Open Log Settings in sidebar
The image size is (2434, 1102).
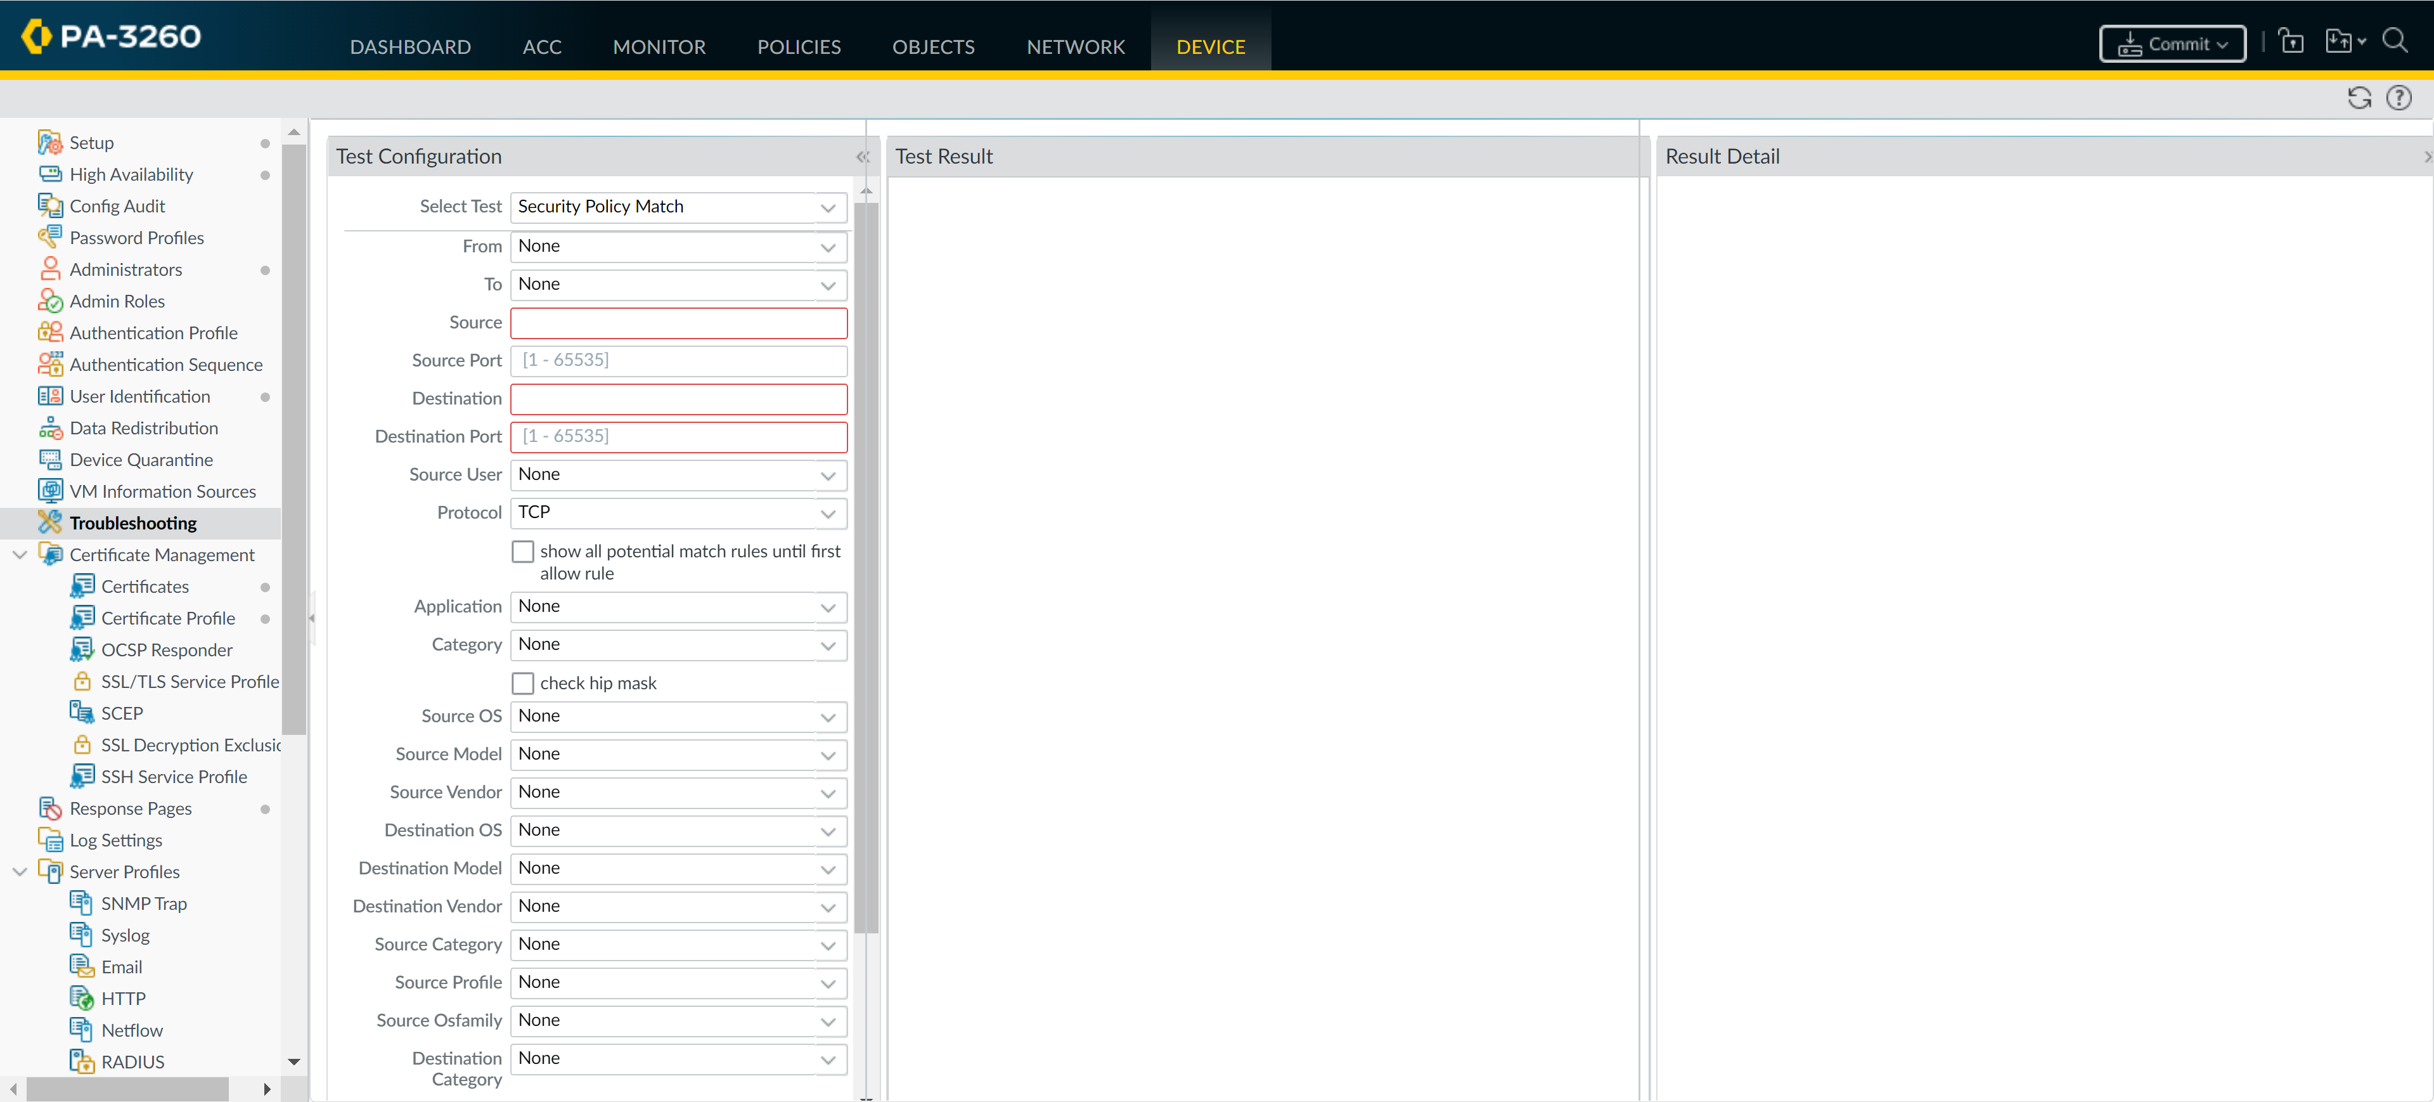coord(115,840)
